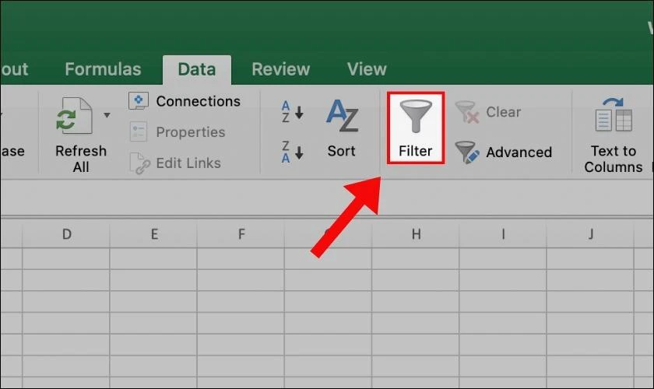Open the View tab
The height and width of the screenshot is (389, 654).
(366, 69)
